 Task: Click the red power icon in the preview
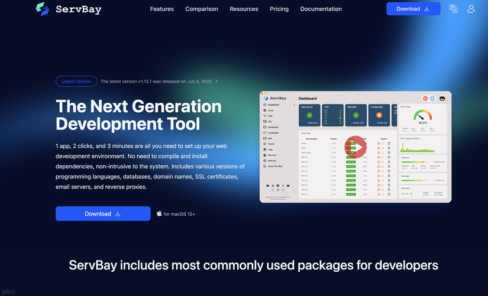click(x=425, y=99)
